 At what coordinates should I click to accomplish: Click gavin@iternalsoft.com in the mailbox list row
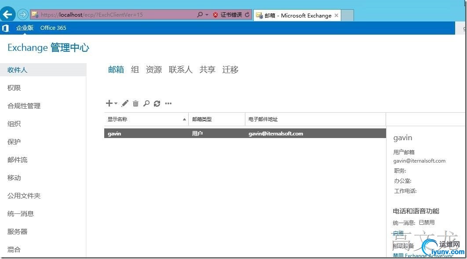click(276, 134)
